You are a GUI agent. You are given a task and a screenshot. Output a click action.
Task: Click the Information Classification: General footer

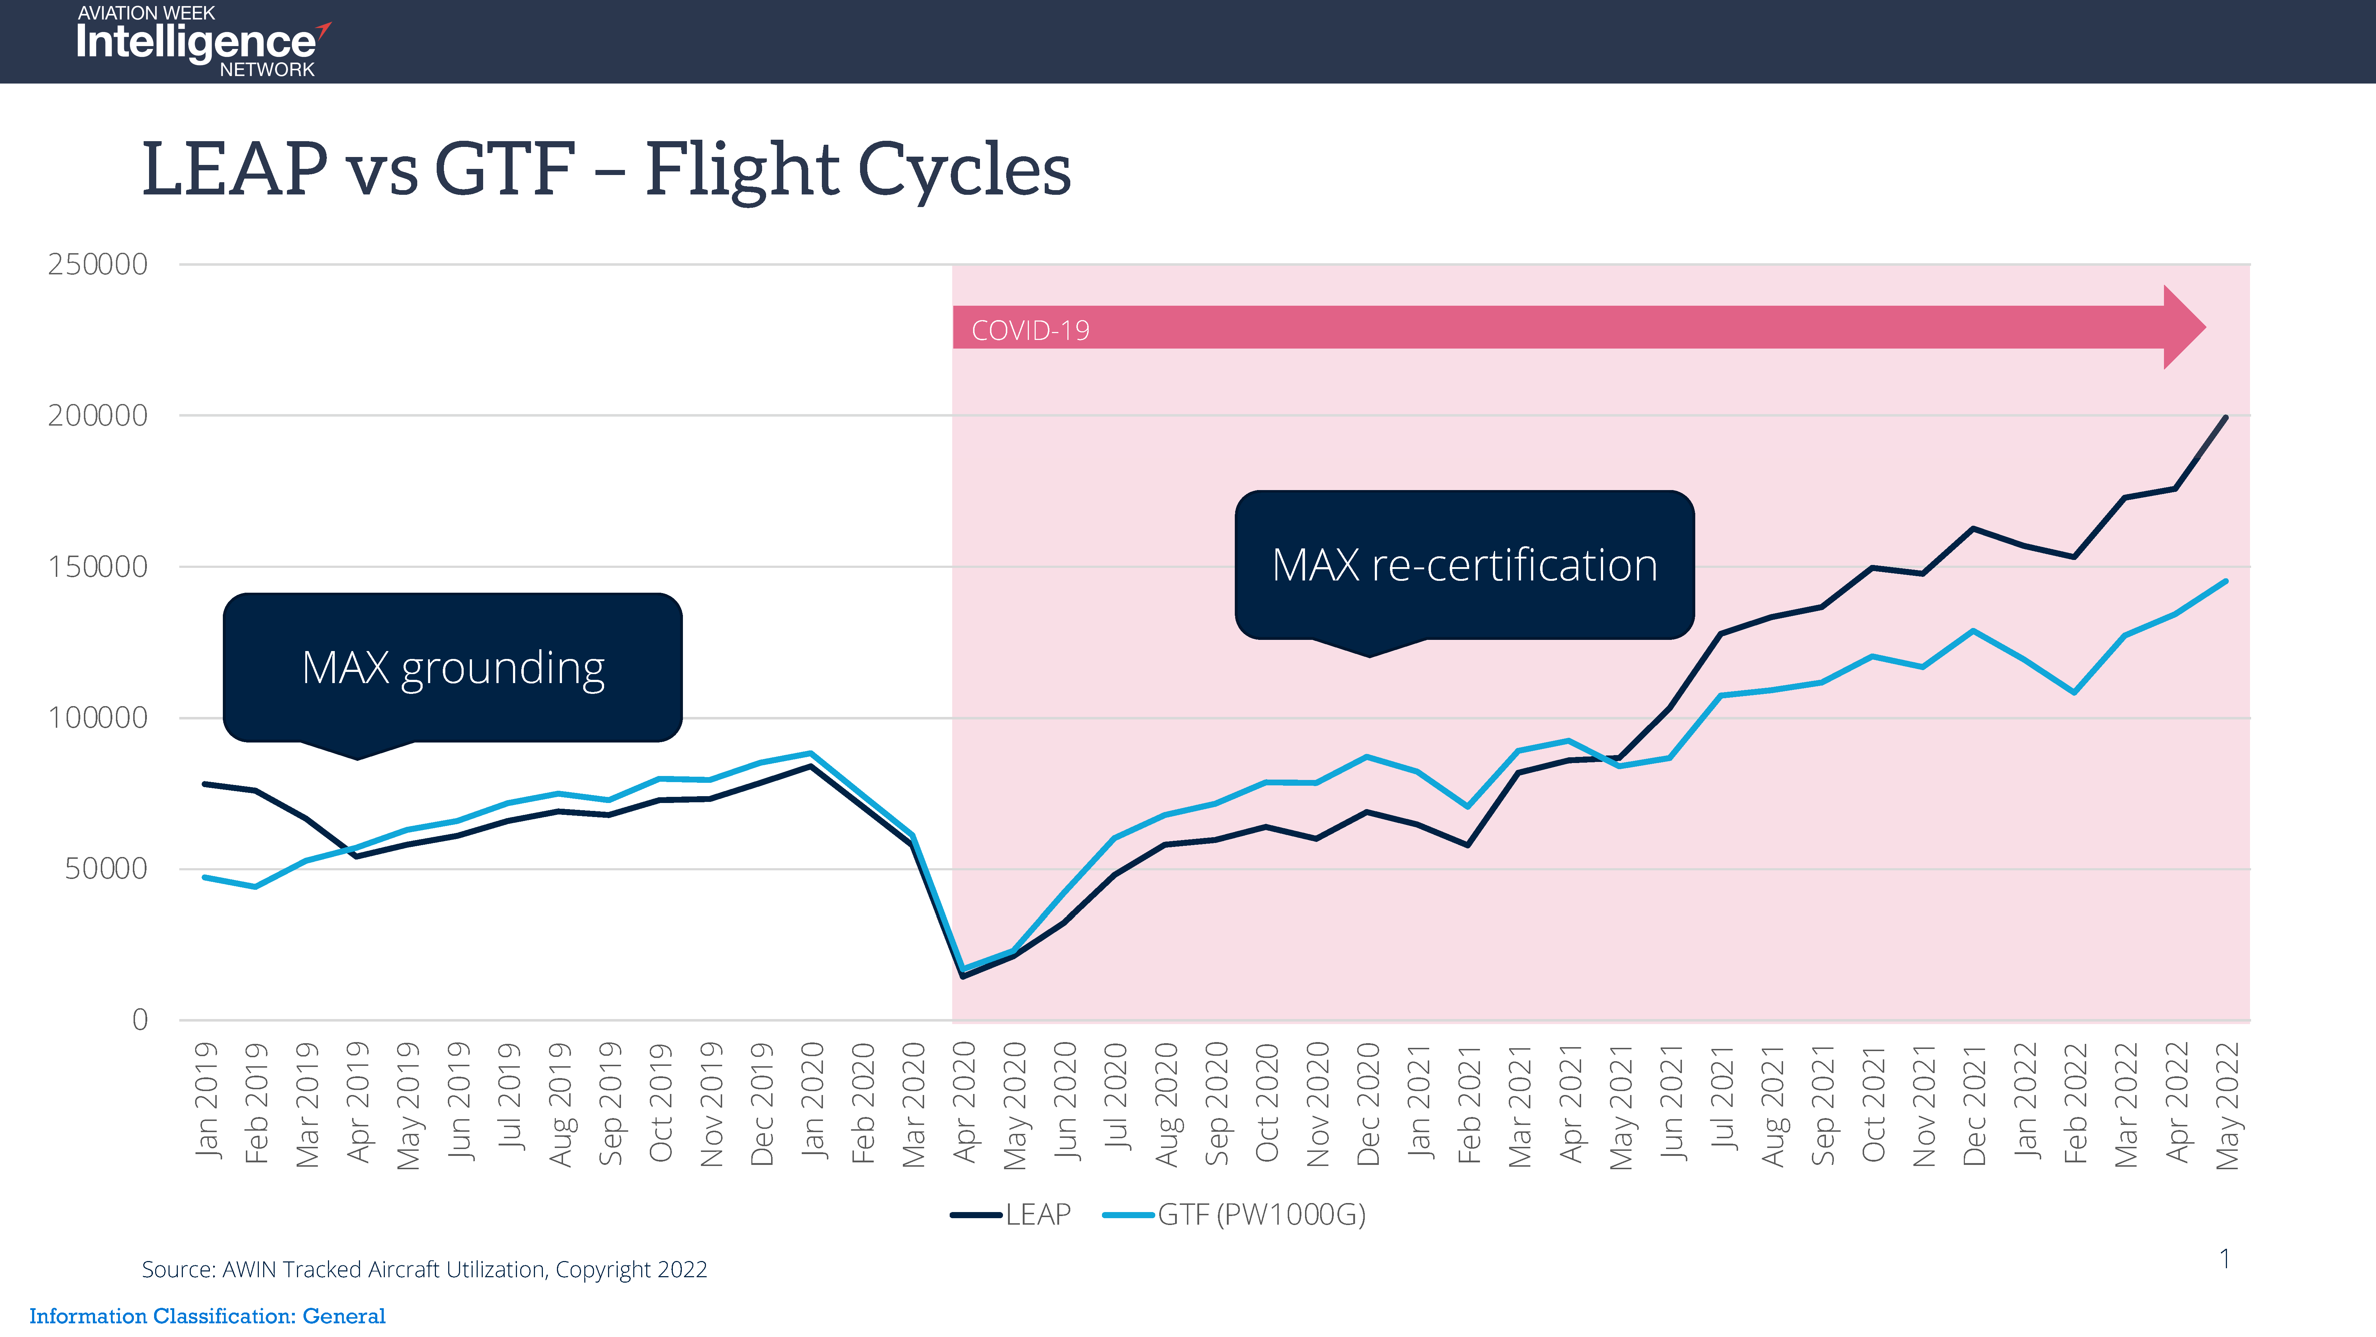(207, 1316)
